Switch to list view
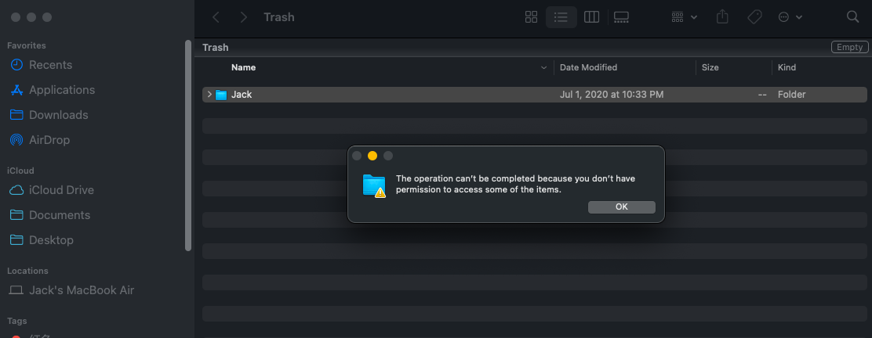 pyautogui.click(x=561, y=17)
